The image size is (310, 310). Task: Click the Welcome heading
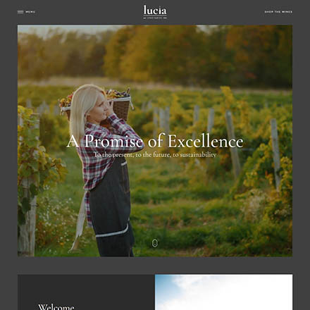(x=56, y=306)
